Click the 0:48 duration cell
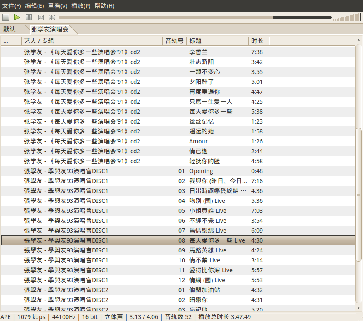The width and height of the screenshot is (363, 321). 257,171
